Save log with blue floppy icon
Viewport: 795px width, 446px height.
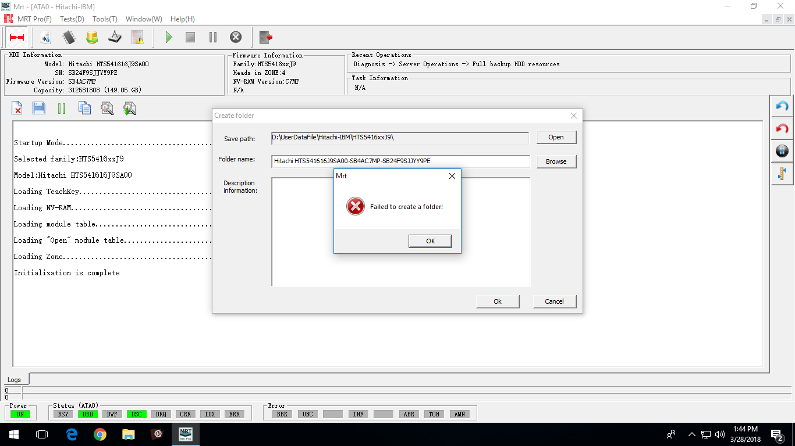coord(39,108)
